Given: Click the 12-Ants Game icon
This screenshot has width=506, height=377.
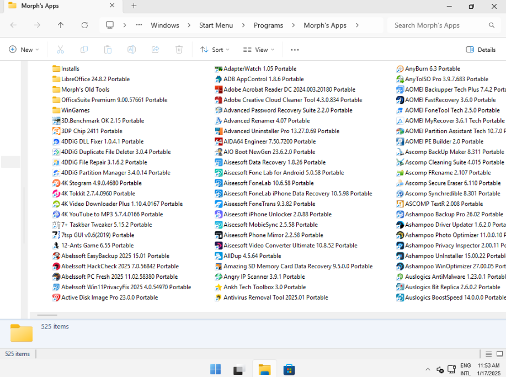Looking at the screenshot, I should 56,245.
